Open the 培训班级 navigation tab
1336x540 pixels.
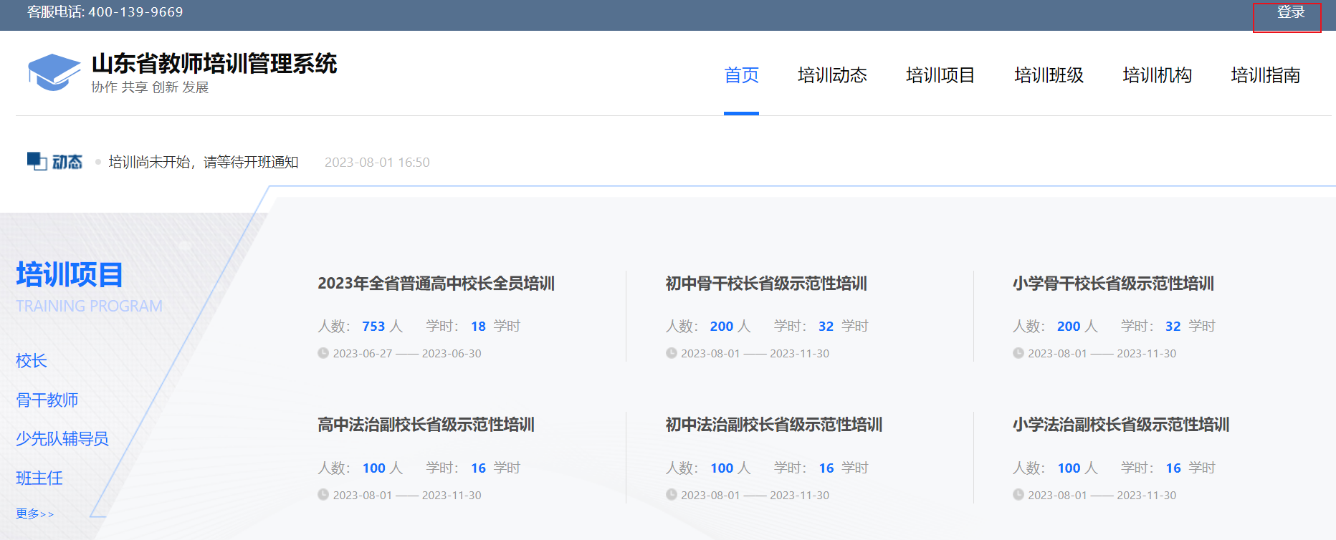(x=1049, y=75)
